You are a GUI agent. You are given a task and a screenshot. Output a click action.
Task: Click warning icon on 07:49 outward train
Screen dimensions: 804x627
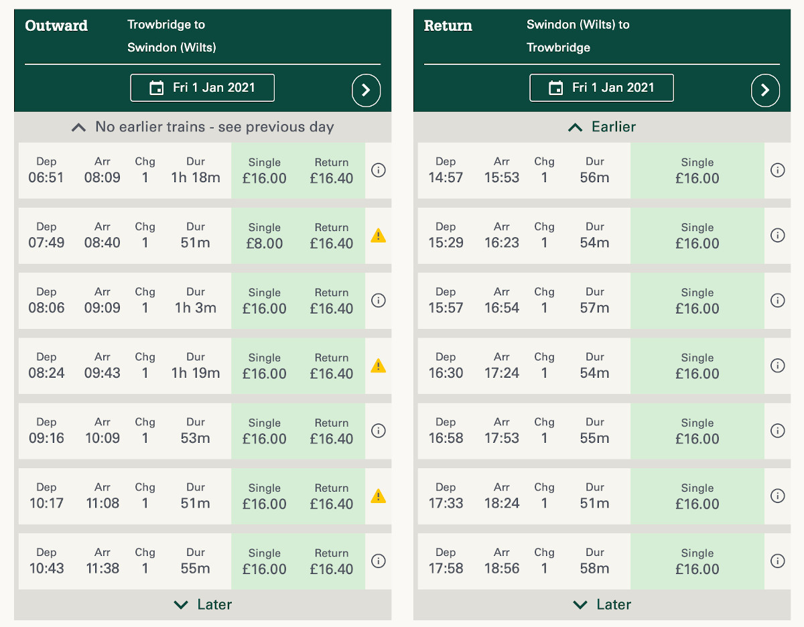coord(379,235)
